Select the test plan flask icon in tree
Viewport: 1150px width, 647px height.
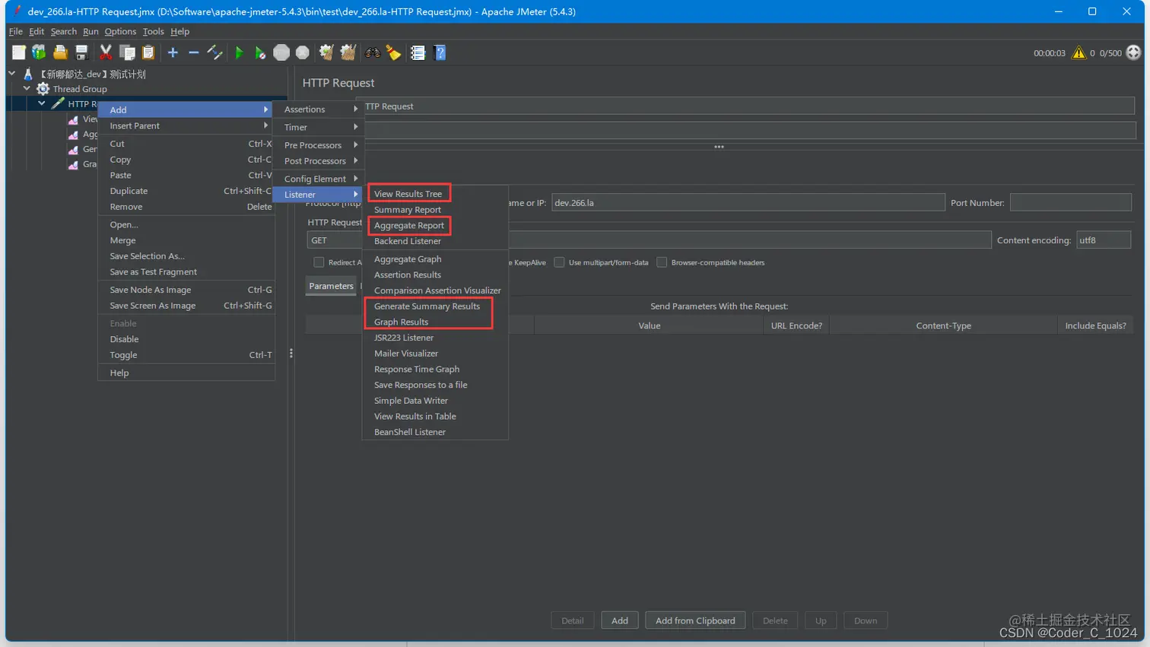pos(28,74)
